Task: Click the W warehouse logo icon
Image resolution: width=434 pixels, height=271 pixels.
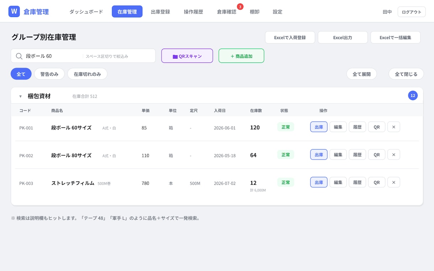Action: click(14, 11)
